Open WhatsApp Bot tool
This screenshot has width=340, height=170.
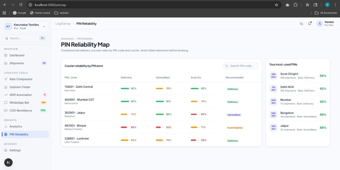click(25, 103)
